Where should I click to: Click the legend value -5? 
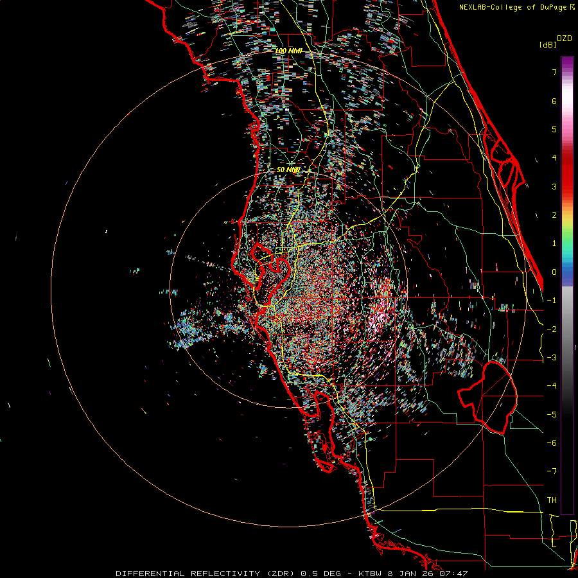click(552, 415)
